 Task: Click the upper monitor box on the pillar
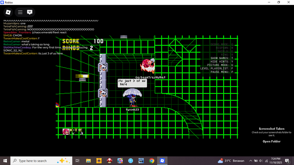pyautogui.click(x=103, y=67)
